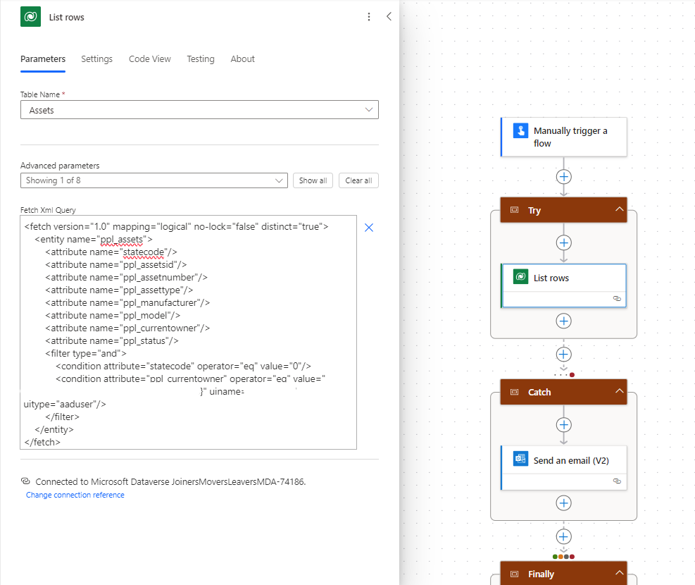Insert an action after List rows card
695x585 pixels.
[x=563, y=321]
